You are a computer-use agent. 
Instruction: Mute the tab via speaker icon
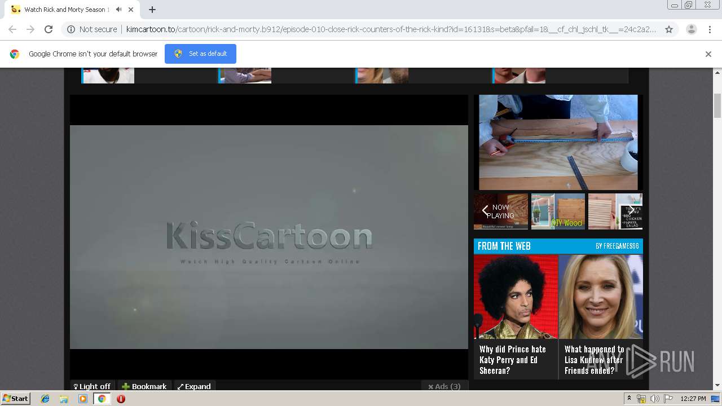coord(119,10)
